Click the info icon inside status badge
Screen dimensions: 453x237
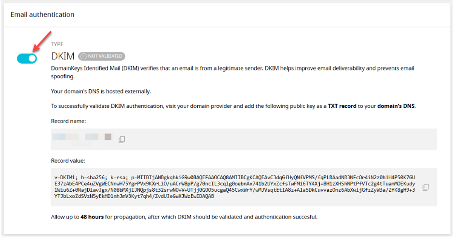pos(84,56)
